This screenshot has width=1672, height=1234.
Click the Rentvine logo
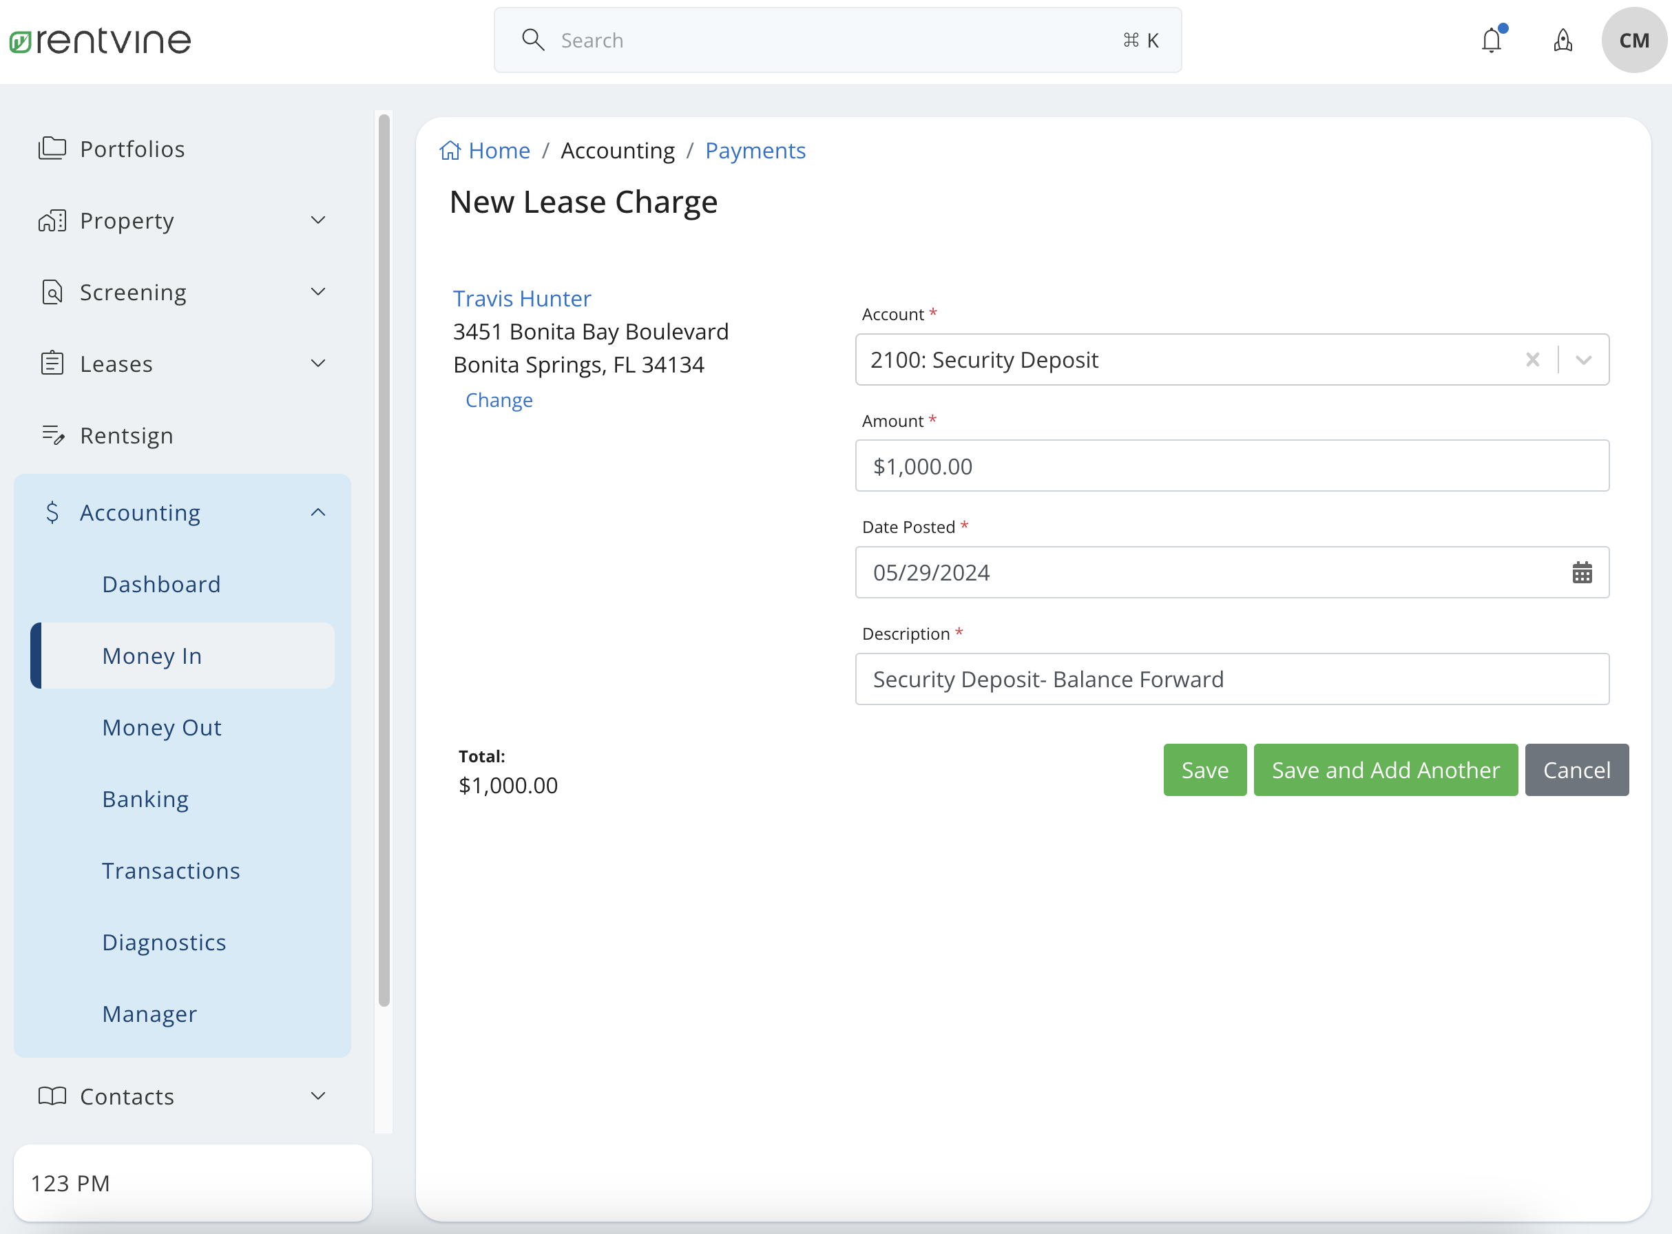100,41
